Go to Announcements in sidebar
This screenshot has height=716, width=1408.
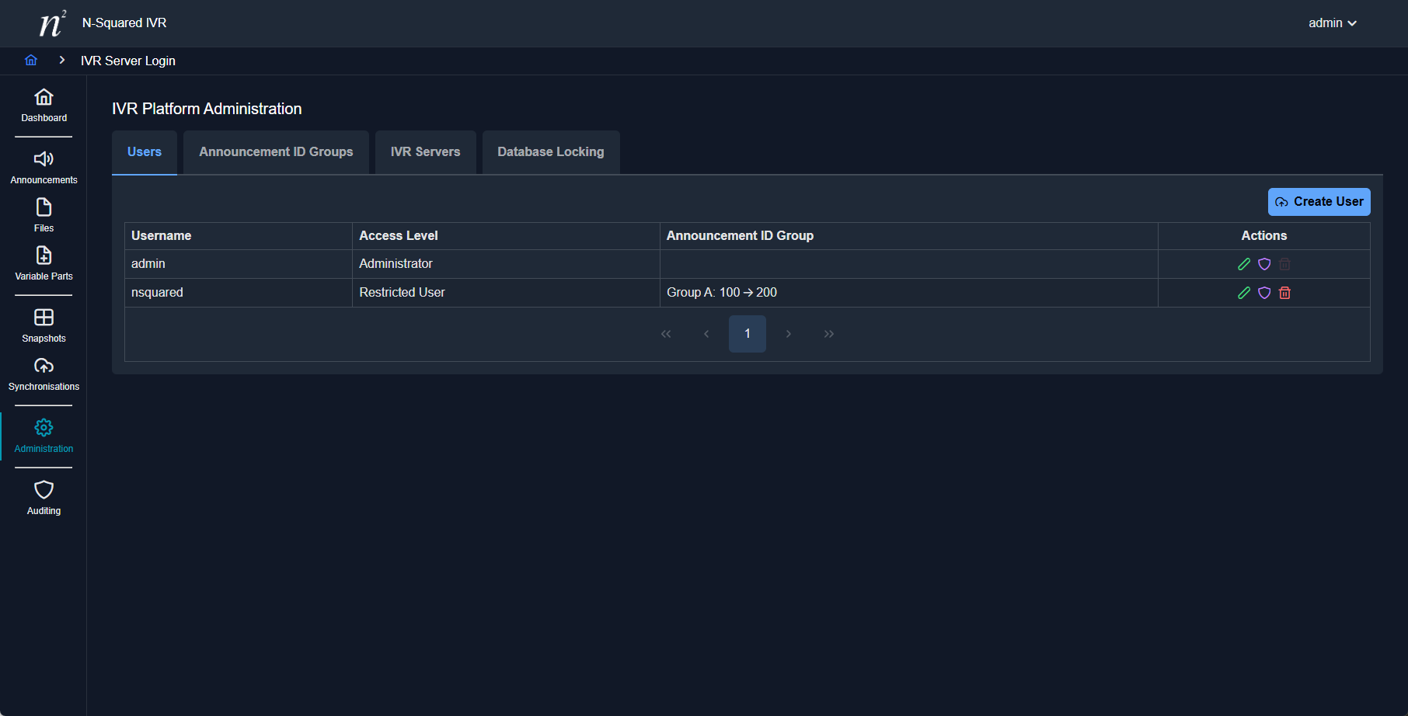(44, 168)
